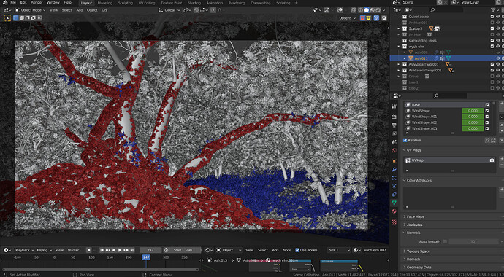Open the Object properties tab
The width and height of the screenshot is (504, 277).
(x=394, y=161)
